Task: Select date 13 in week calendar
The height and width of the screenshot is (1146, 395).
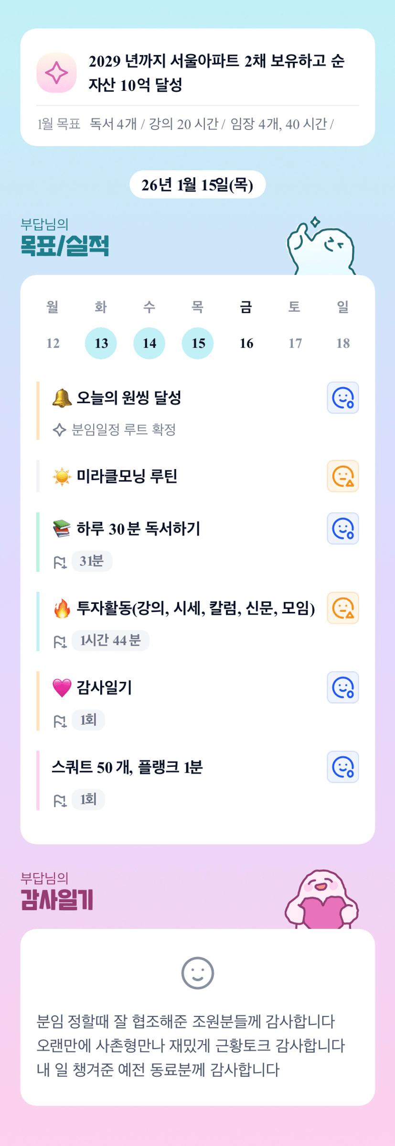Action: (x=101, y=343)
